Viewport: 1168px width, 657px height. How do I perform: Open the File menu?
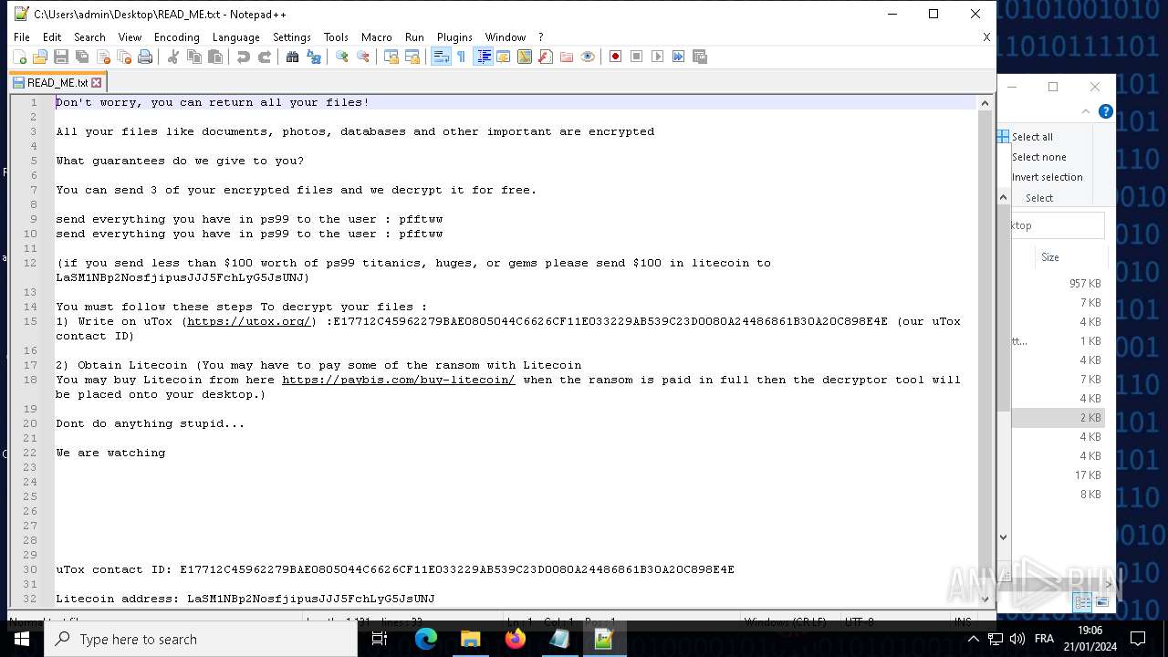(x=22, y=37)
